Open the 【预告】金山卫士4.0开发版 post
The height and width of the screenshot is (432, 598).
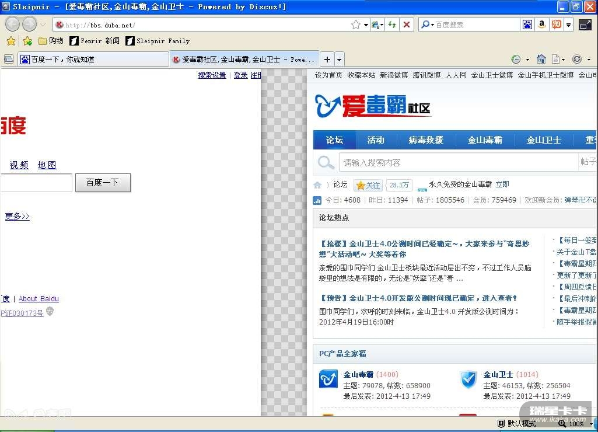tap(418, 298)
